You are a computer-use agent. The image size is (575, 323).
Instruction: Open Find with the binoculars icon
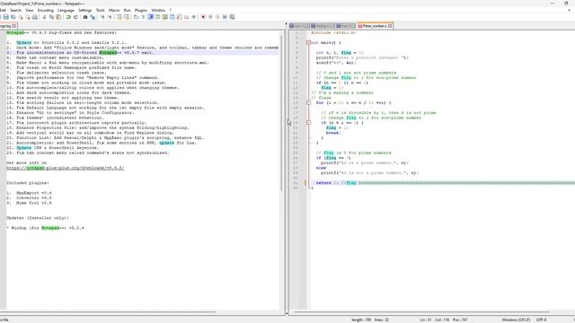click(85, 17)
